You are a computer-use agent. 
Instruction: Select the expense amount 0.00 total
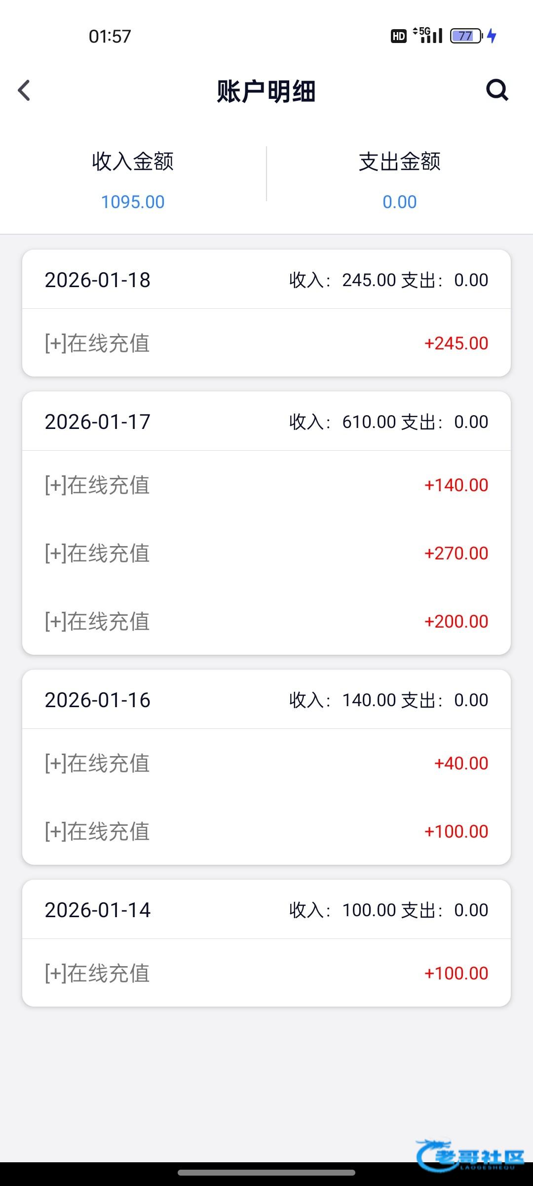point(399,202)
